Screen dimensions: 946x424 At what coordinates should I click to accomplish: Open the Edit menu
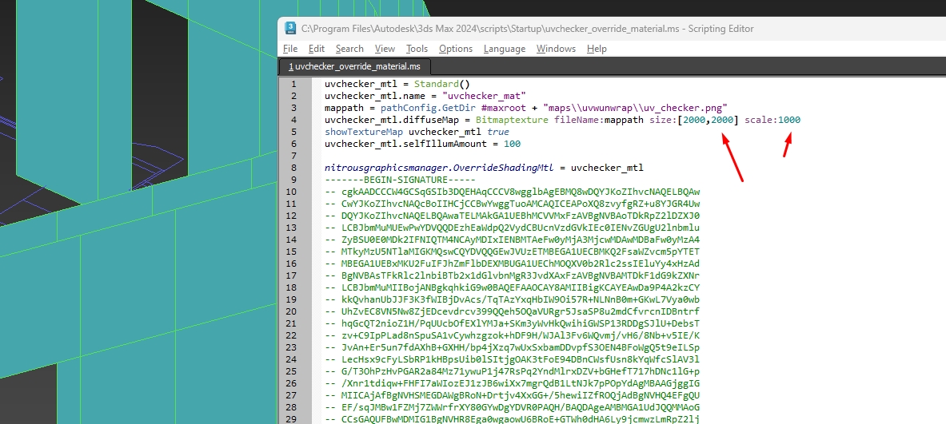317,49
